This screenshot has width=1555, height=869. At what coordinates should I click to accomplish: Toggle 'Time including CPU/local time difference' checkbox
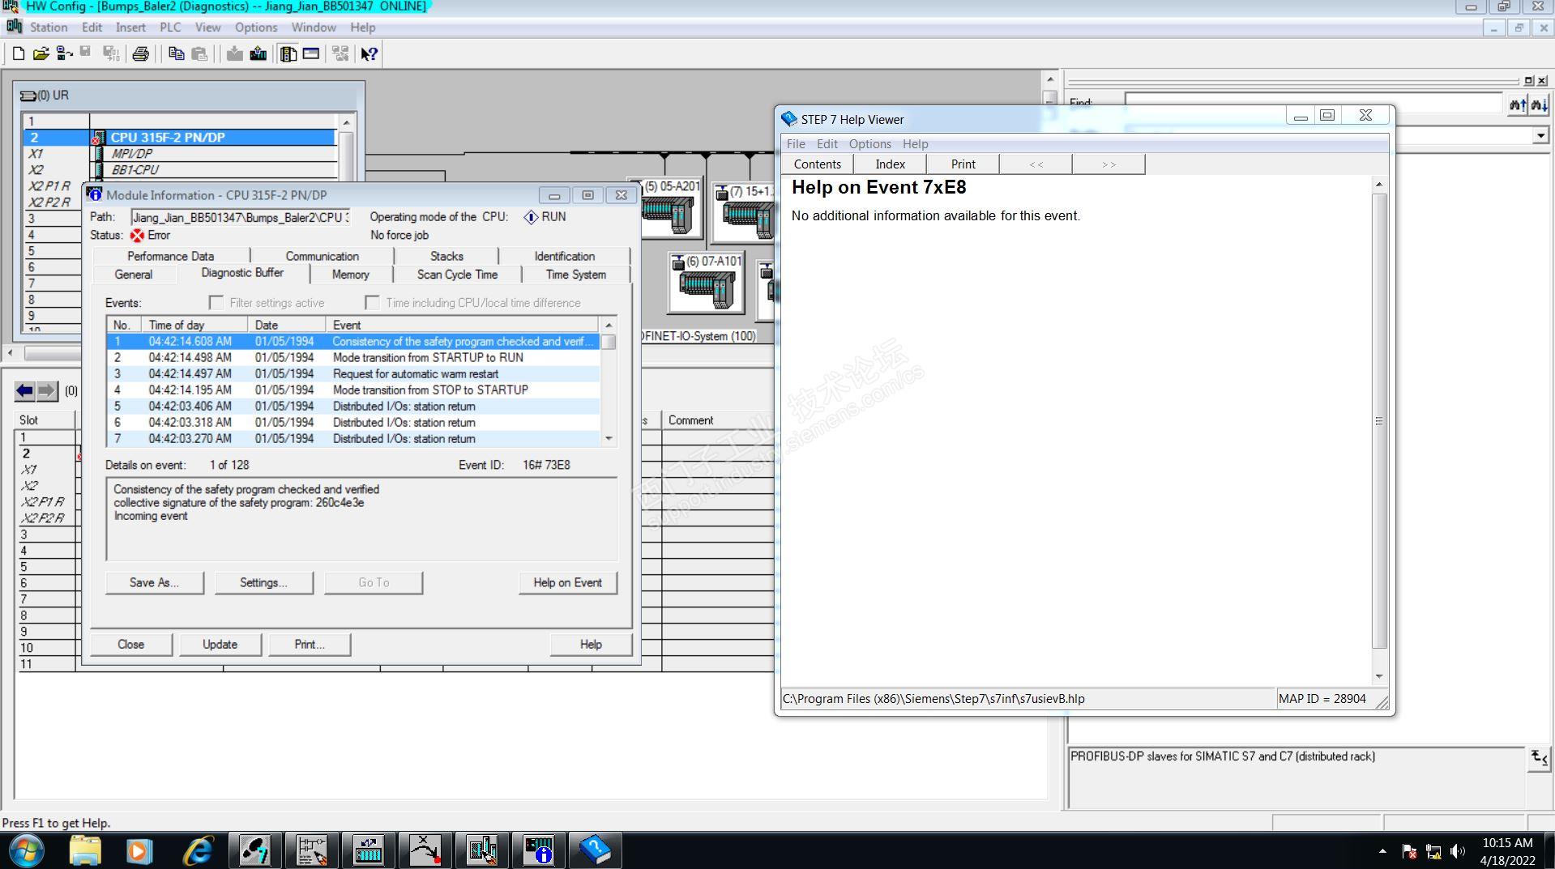click(x=372, y=303)
